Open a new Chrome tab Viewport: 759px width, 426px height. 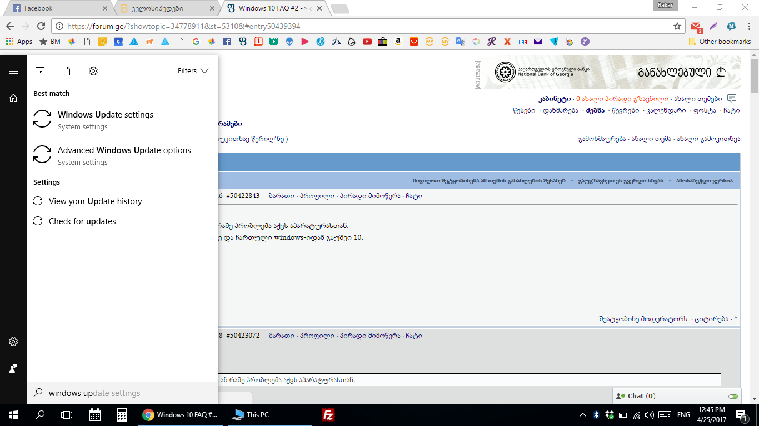339,8
